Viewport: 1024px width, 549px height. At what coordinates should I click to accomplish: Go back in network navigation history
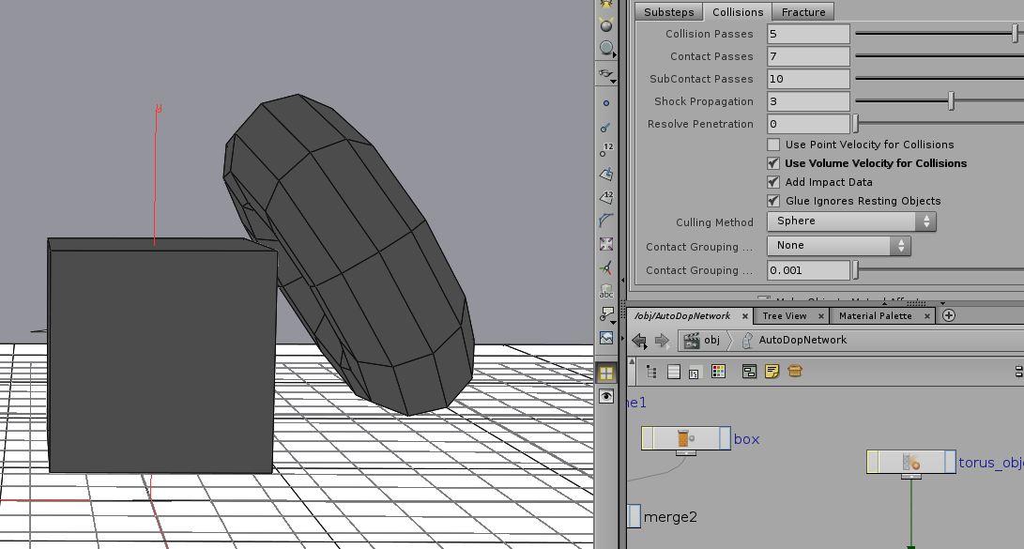639,340
